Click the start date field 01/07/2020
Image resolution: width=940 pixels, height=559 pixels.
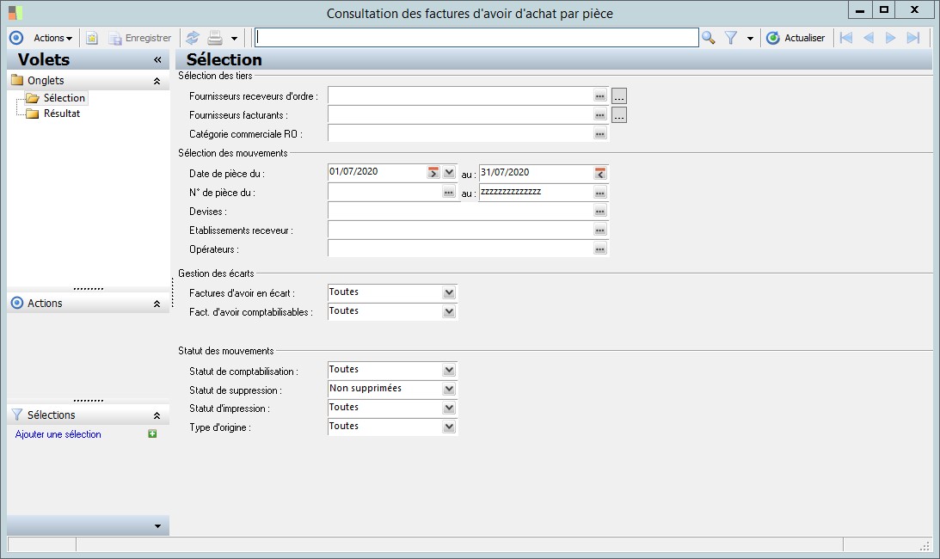(x=377, y=173)
